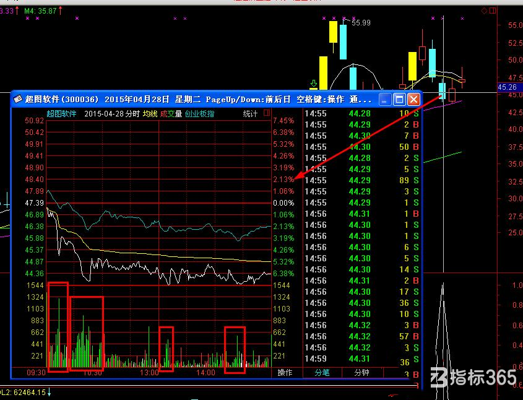Click the small red square icon beside 统计
This screenshot has width=523, height=400.
point(267,113)
